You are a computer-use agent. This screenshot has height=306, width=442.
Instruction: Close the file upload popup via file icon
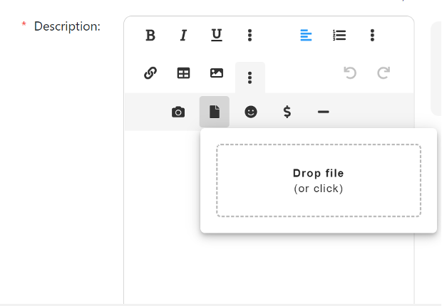coord(215,112)
